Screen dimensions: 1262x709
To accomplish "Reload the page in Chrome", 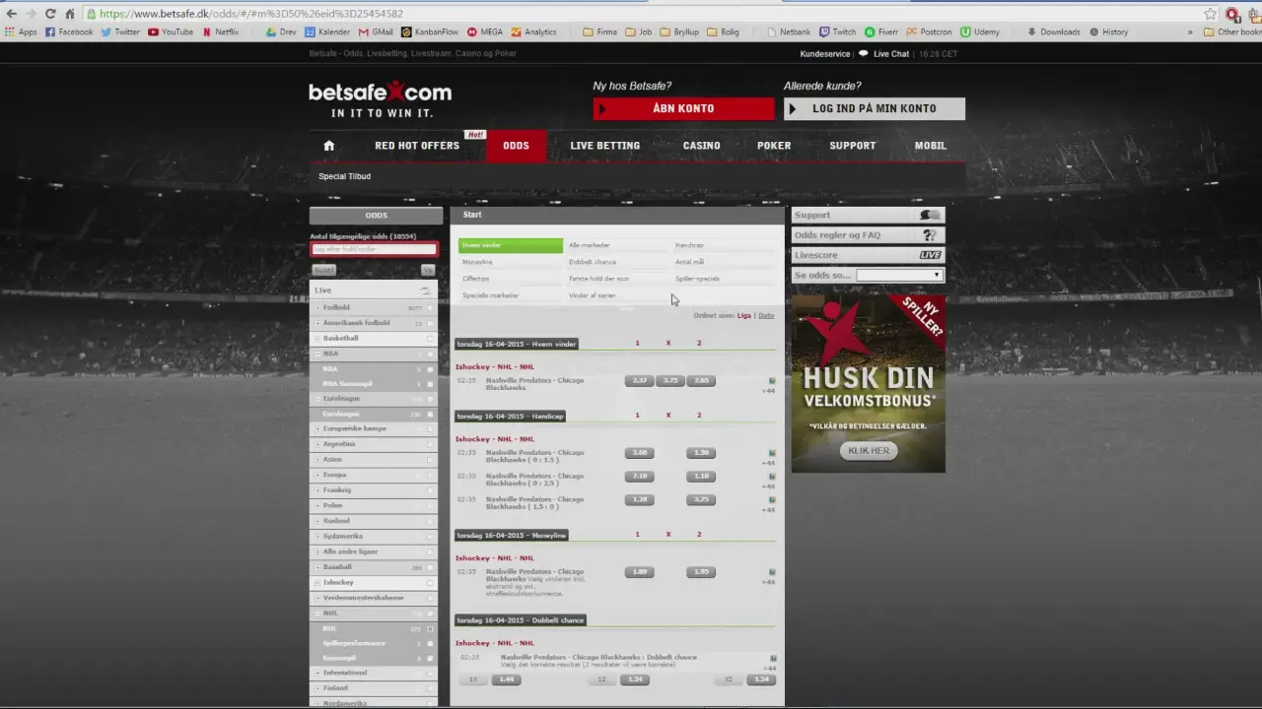I will (x=50, y=14).
